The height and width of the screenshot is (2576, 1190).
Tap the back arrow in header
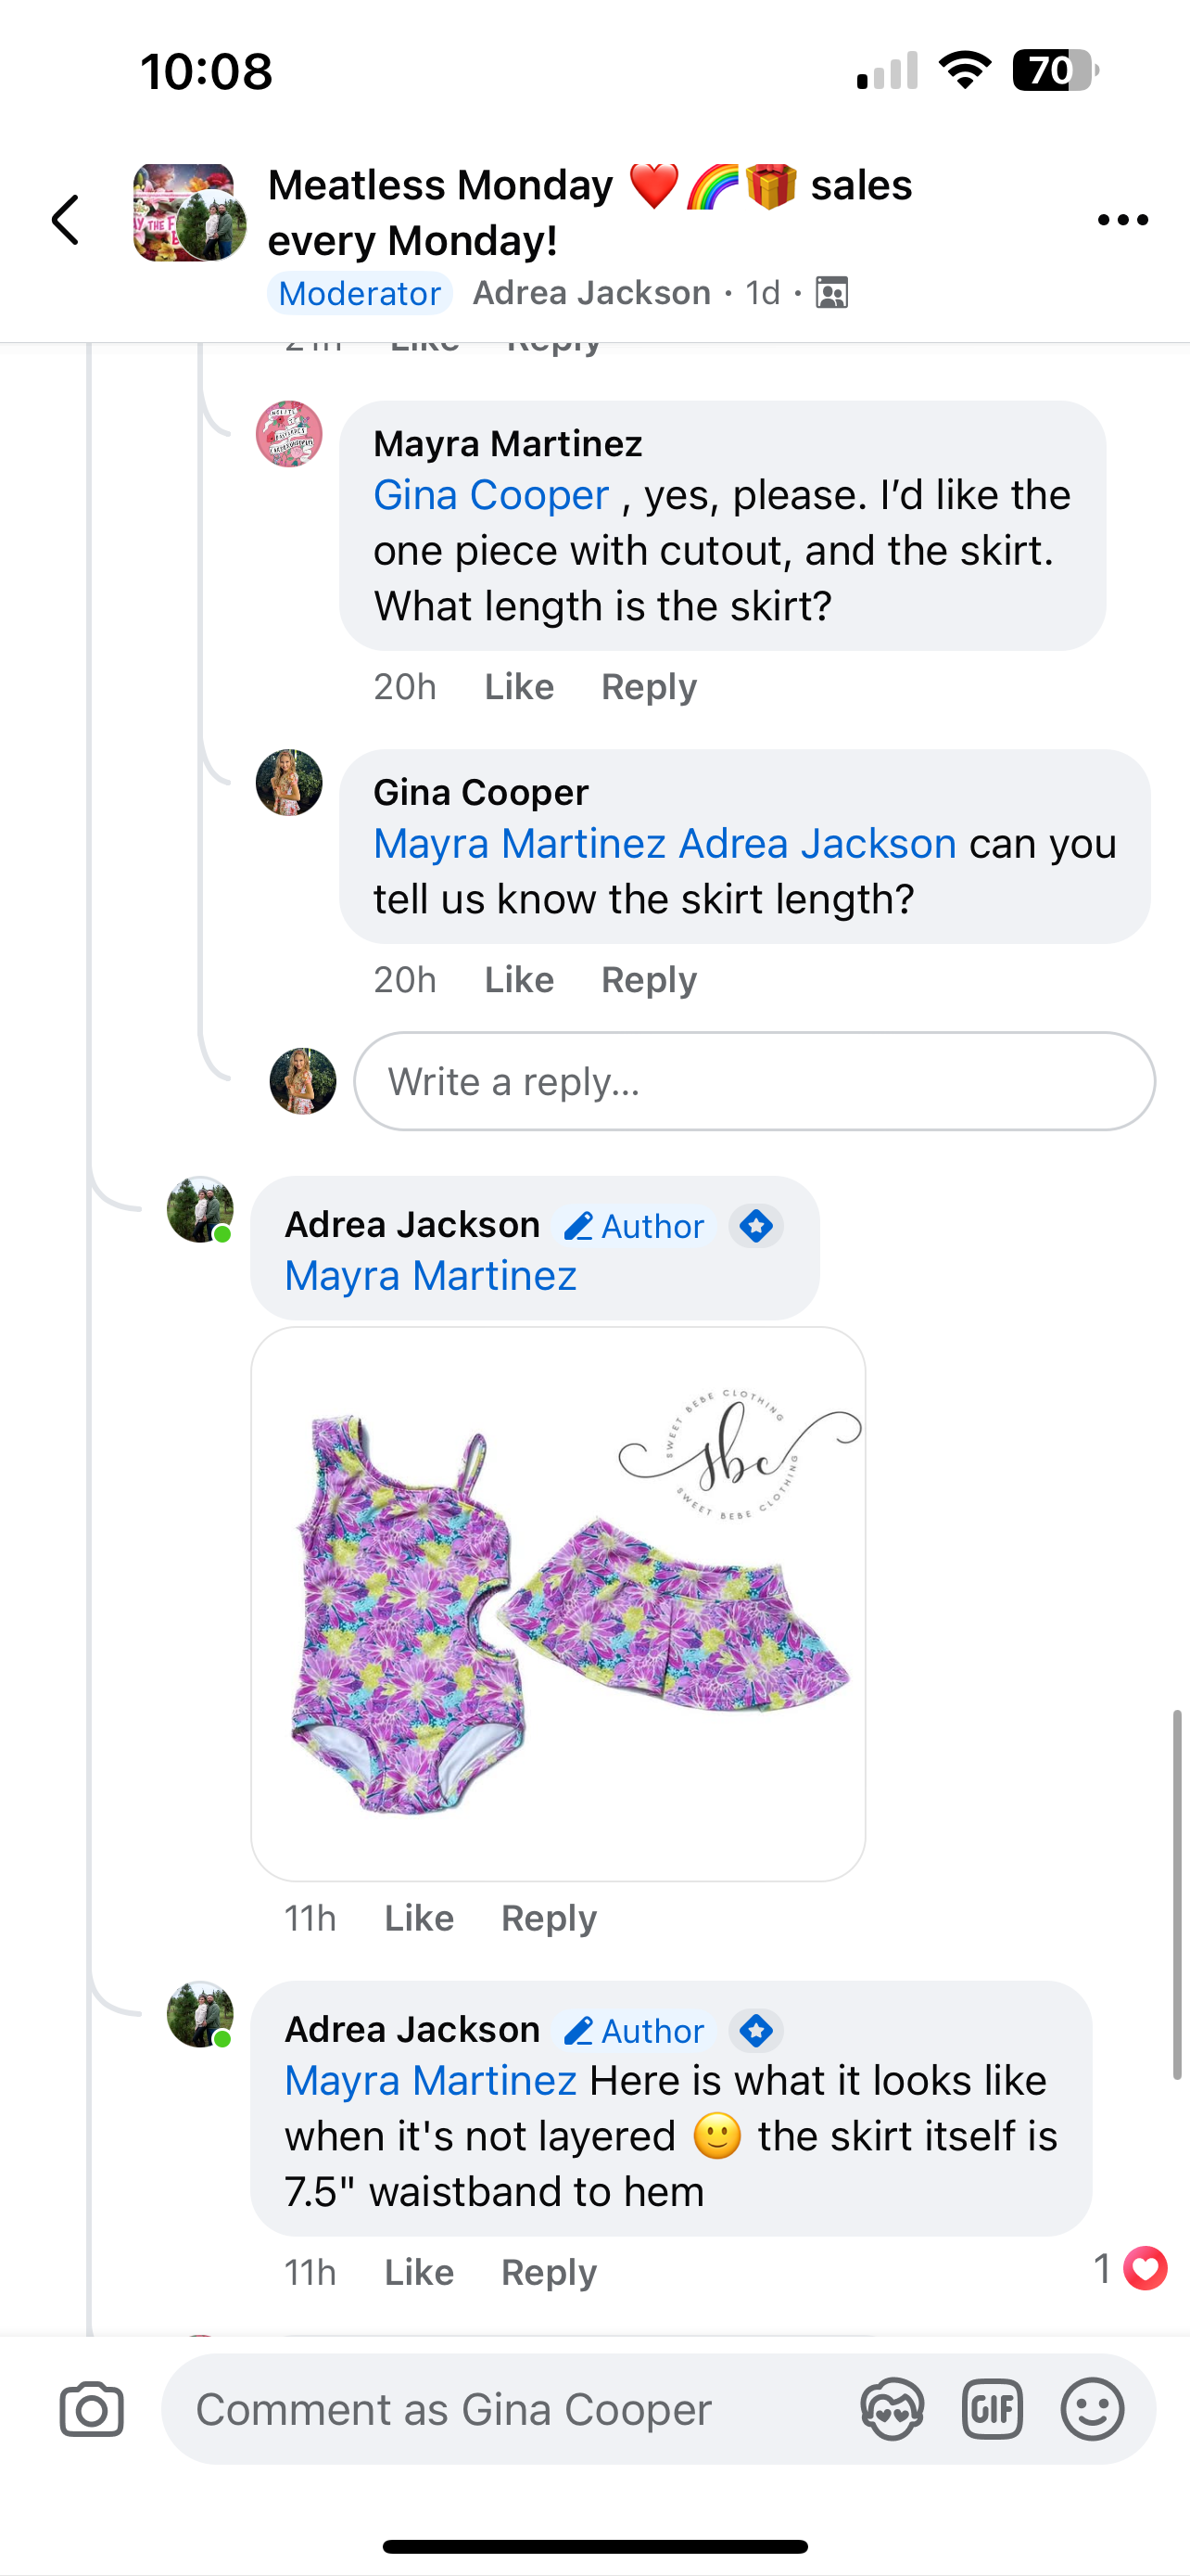[66, 220]
